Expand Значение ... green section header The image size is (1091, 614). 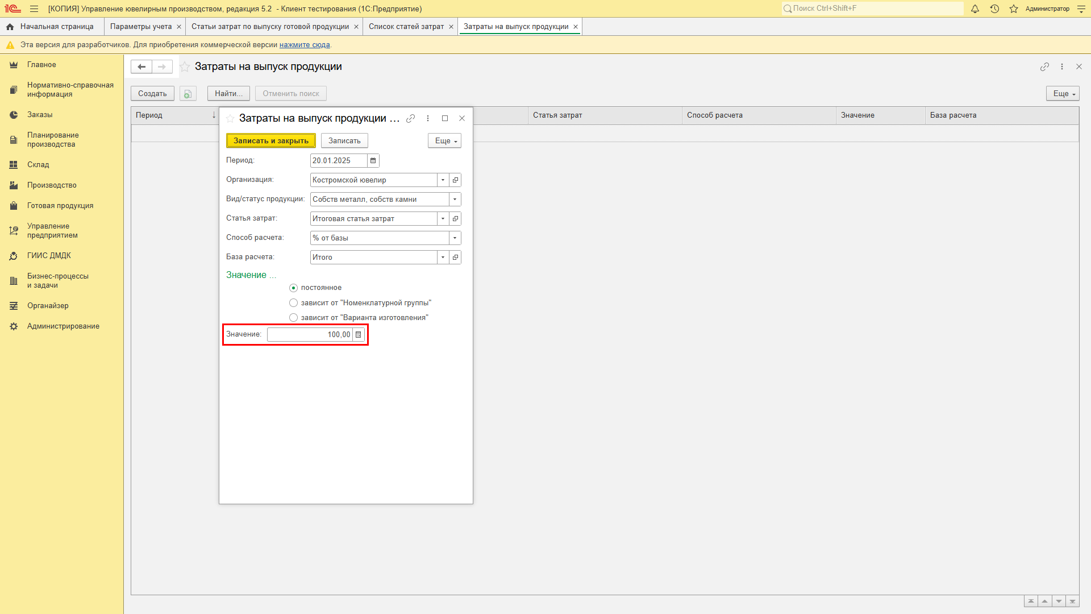(x=251, y=275)
